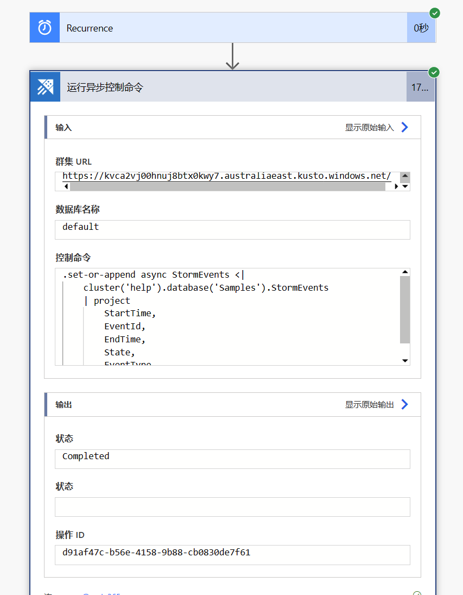Click the arrow connector between the two steps
The image size is (463, 595).
point(232,56)
